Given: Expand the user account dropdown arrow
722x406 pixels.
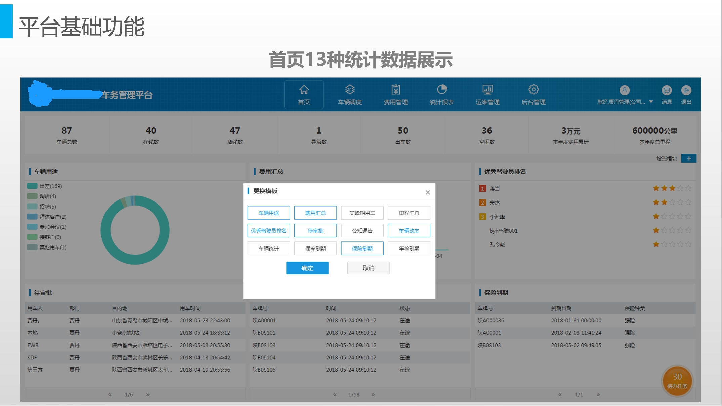Looking at the screenshot, I should point(651,102).
